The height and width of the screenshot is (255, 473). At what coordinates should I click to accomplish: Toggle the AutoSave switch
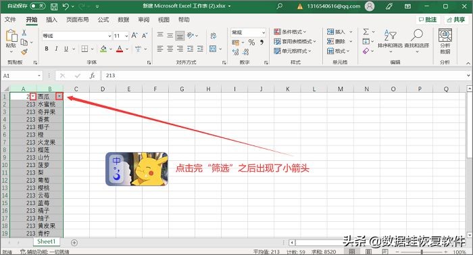tap(38, 6)
